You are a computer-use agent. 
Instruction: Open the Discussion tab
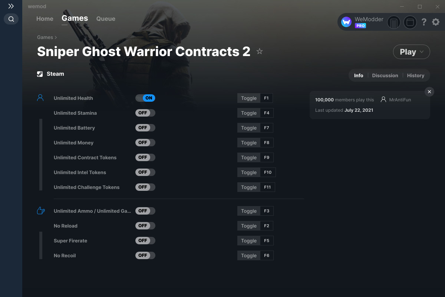[x=385, y=75]
